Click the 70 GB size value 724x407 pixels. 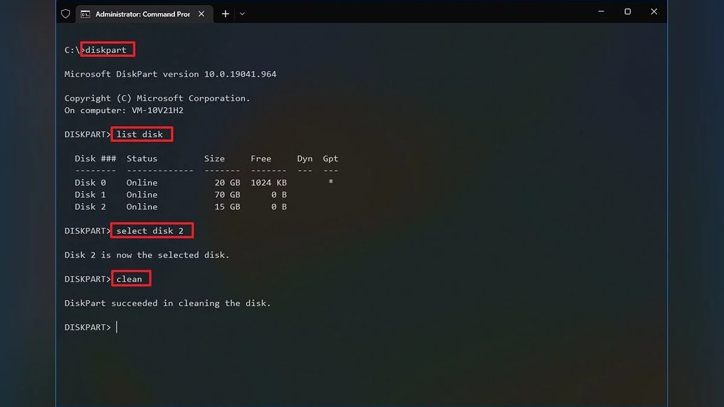[227, 195]
